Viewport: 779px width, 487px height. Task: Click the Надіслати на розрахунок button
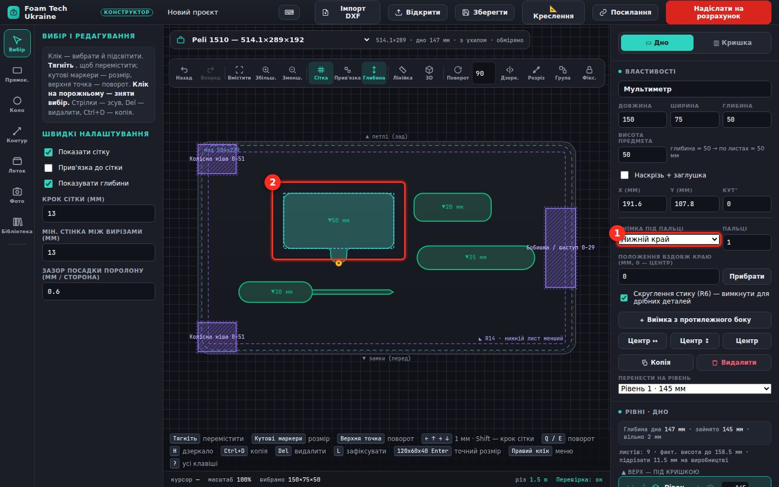[x=718, y=12]
